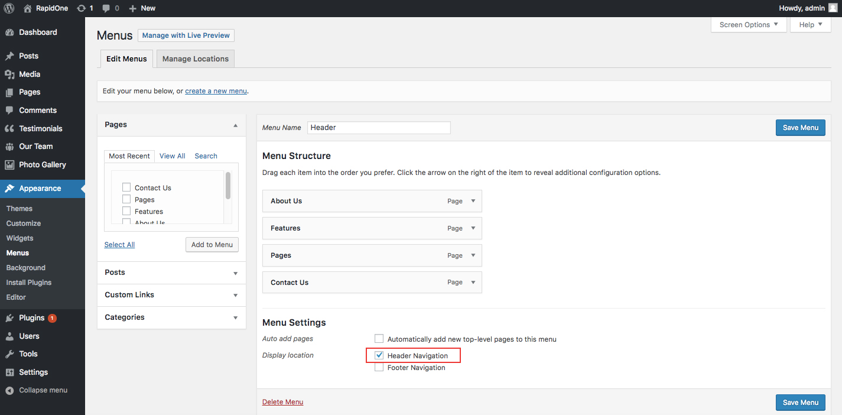Open Background in the Appearance submenu

(x=26, y=268)
